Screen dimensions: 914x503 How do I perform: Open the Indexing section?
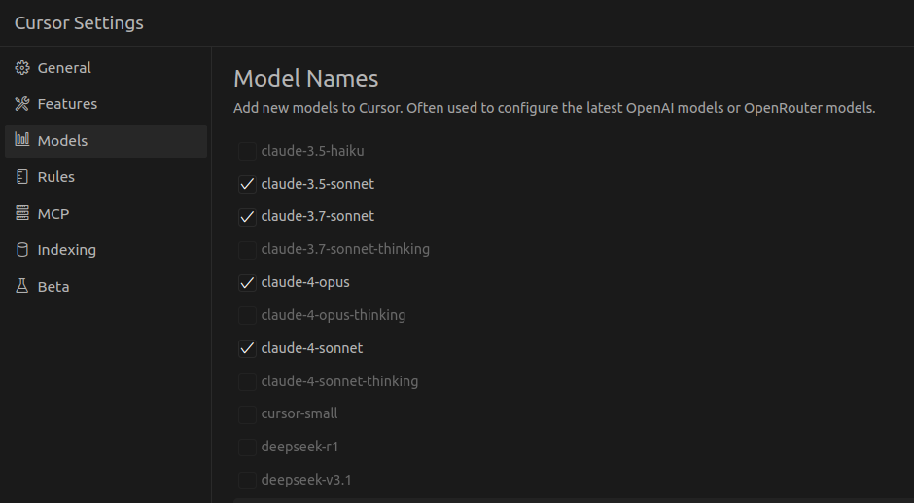[x=106, y=250]
